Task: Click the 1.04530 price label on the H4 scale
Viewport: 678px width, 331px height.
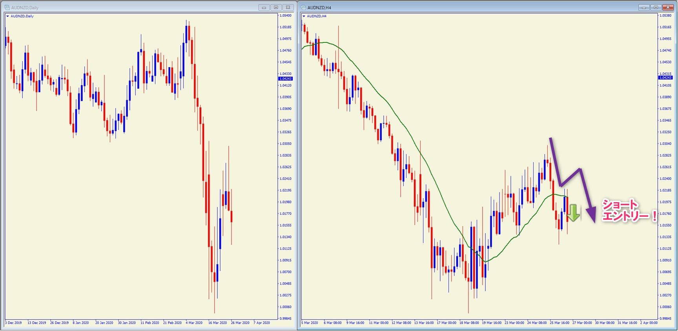Action: (x=665, y=62)
